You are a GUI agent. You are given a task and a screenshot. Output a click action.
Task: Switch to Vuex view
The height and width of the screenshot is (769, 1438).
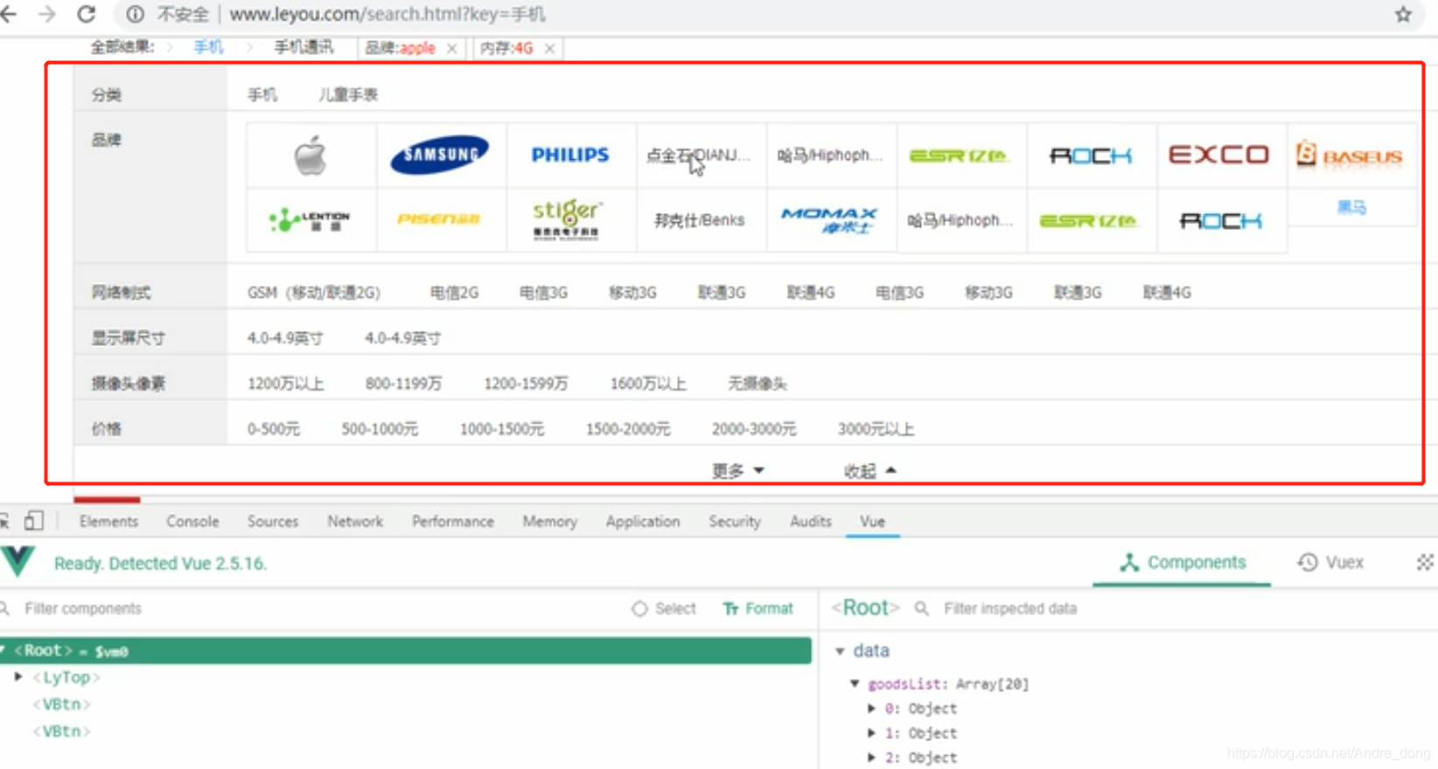1330,562
